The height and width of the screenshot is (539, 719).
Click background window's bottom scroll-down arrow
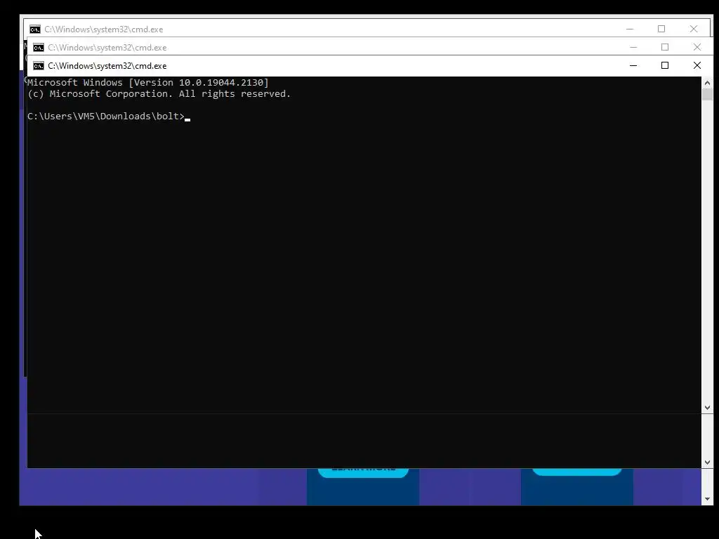[707, 499]
